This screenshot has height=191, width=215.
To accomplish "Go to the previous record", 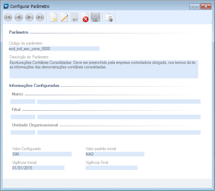I will [19, 17].
